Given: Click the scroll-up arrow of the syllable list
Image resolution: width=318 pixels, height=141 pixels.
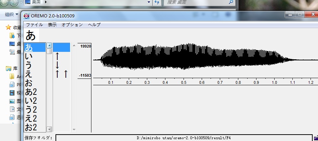Looking at the screenshot, I should (x=49, y=45).
